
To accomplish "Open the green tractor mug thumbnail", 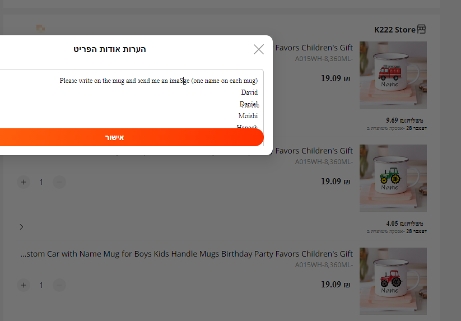I will [393, 178].
